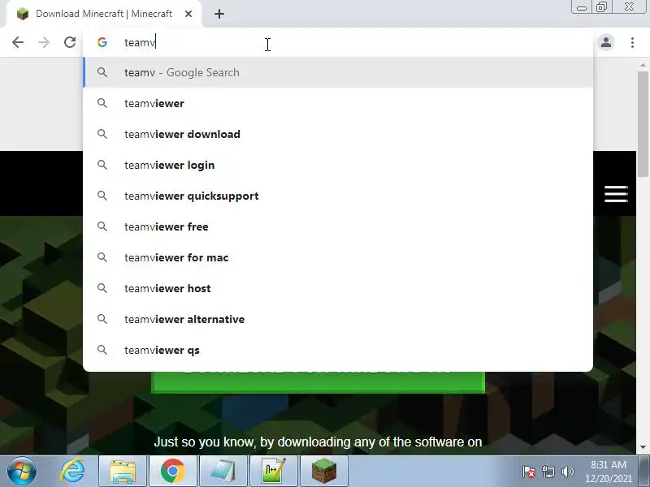Screen dimensions: 650x487
Task: Click the Action Center flag tray icon
Action: 529,472
